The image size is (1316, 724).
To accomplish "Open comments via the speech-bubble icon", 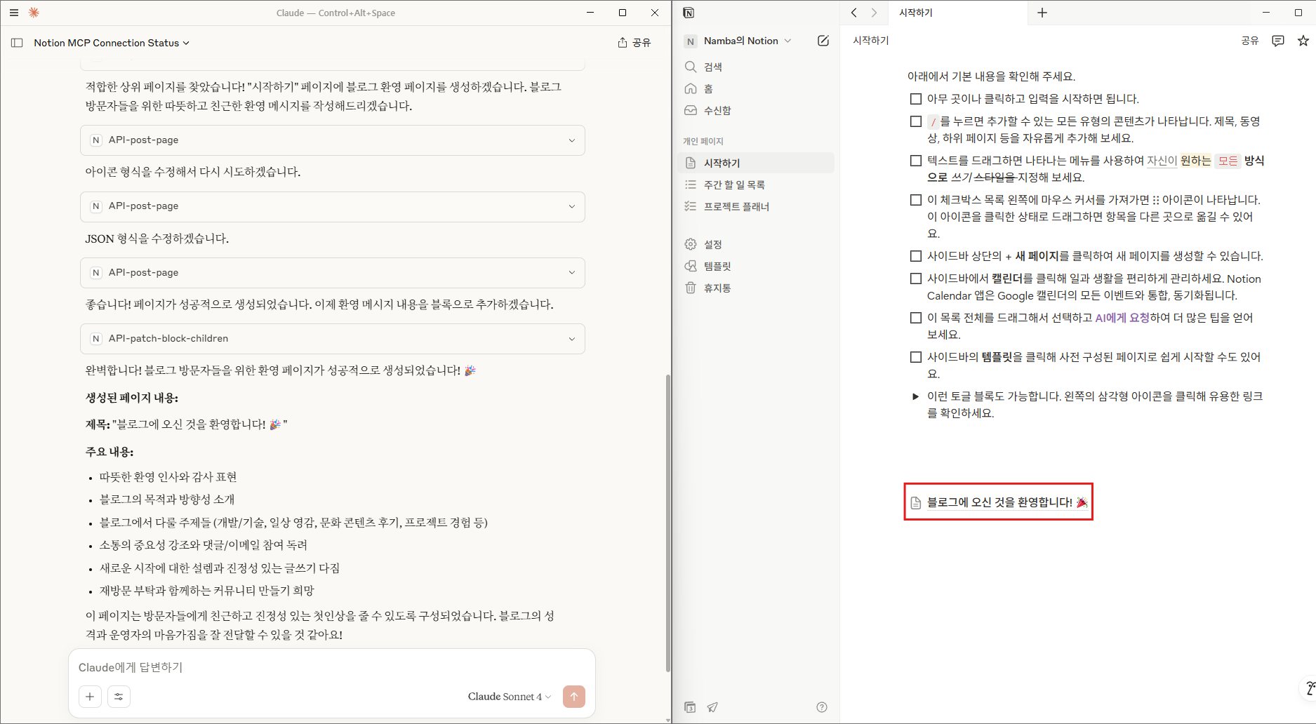I will (x=1277, y=41).
